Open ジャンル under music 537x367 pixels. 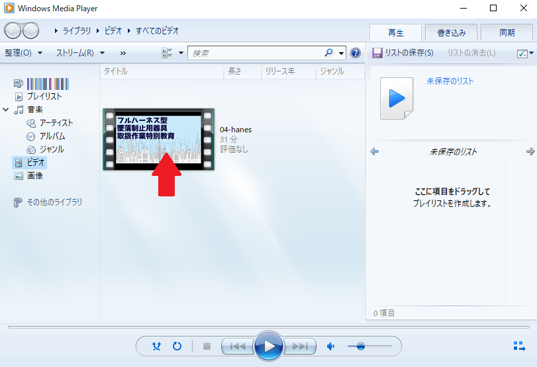point(52,149)
